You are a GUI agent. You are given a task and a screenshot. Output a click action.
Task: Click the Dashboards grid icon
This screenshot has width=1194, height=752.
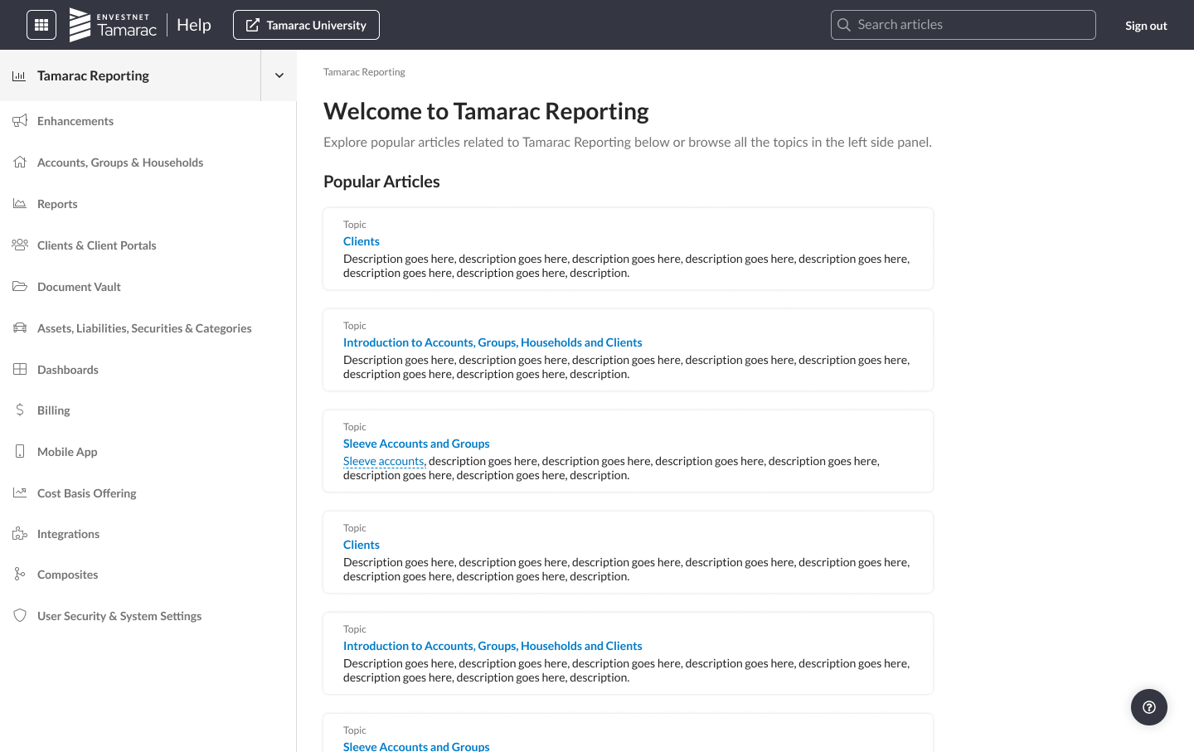pos(19,369)
